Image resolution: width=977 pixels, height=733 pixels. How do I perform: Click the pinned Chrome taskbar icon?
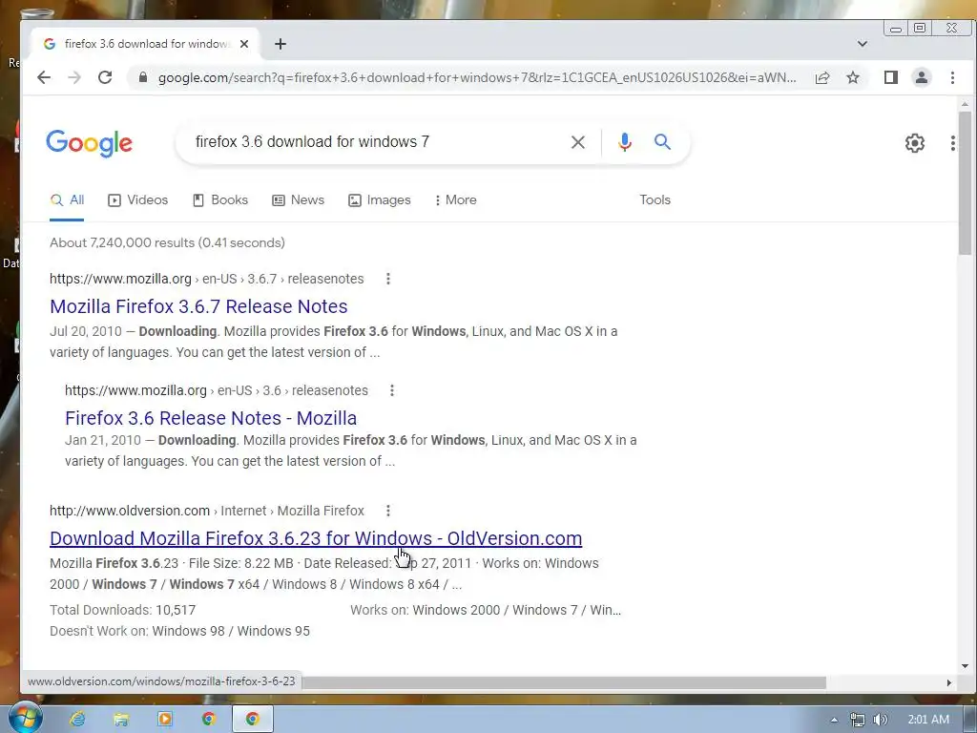208,719
